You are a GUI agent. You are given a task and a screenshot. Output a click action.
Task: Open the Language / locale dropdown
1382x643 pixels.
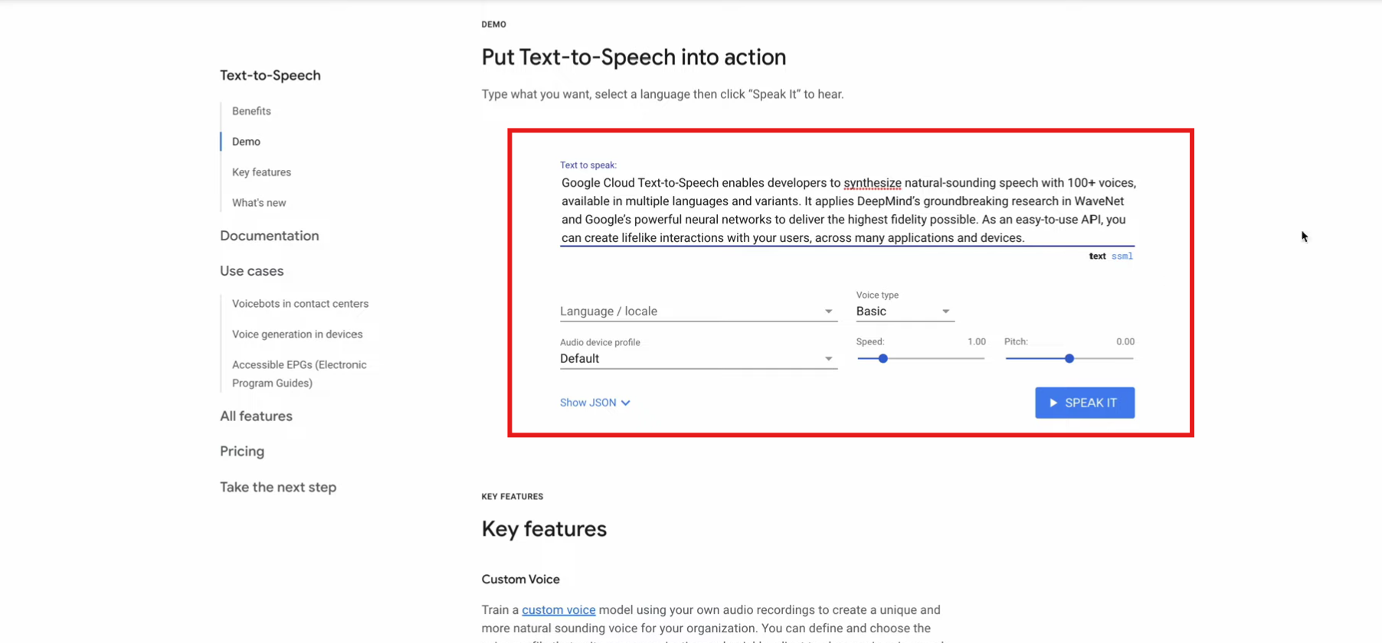coord(697,312)
